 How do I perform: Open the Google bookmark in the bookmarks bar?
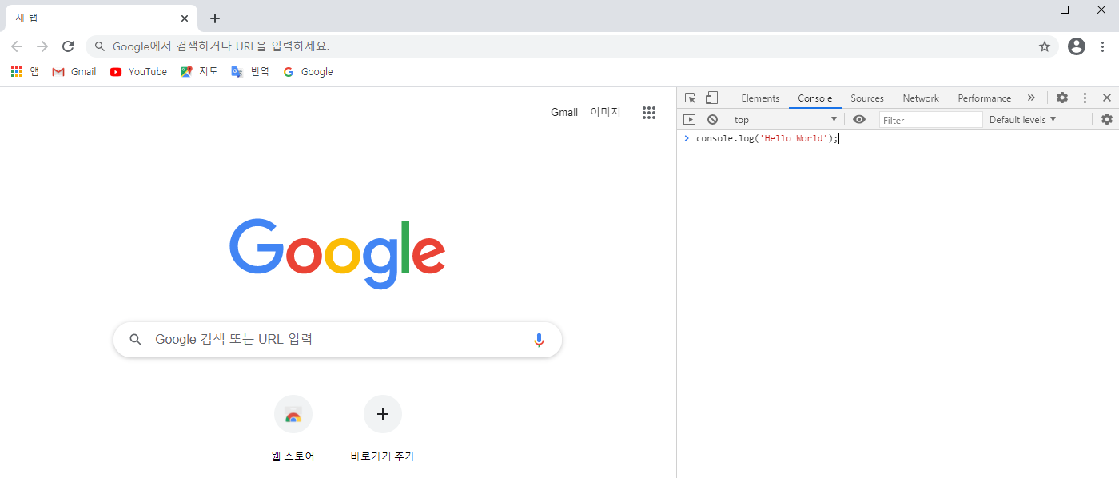(x=308, y=71)
